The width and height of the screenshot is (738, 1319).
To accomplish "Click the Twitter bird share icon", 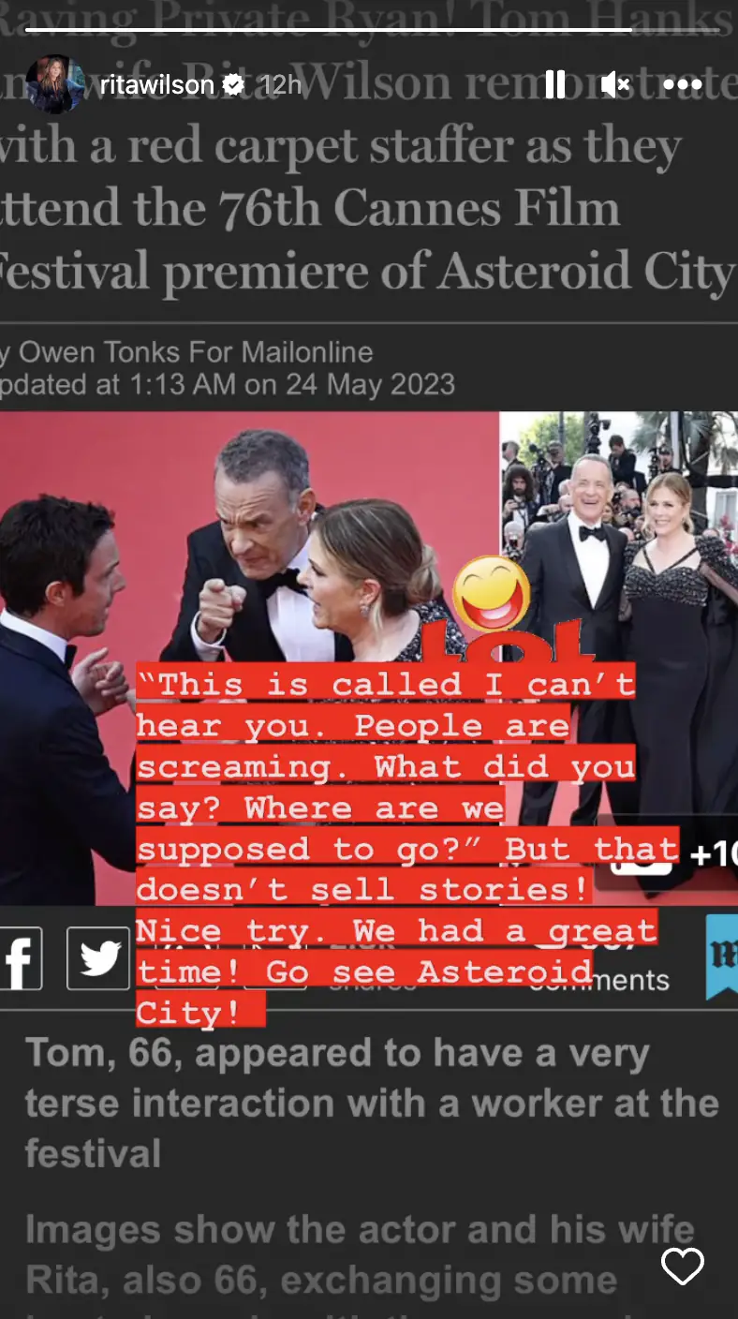I will click(x=98, y=958).
